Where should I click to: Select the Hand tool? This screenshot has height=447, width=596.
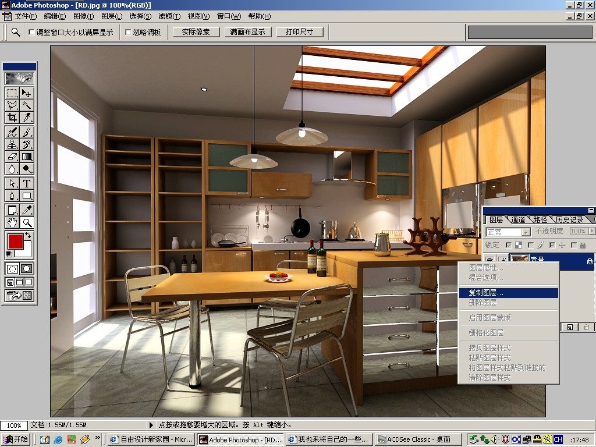coord(12,222)
